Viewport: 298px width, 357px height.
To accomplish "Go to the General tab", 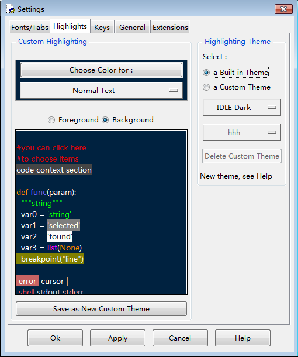I will pos(132,28).
